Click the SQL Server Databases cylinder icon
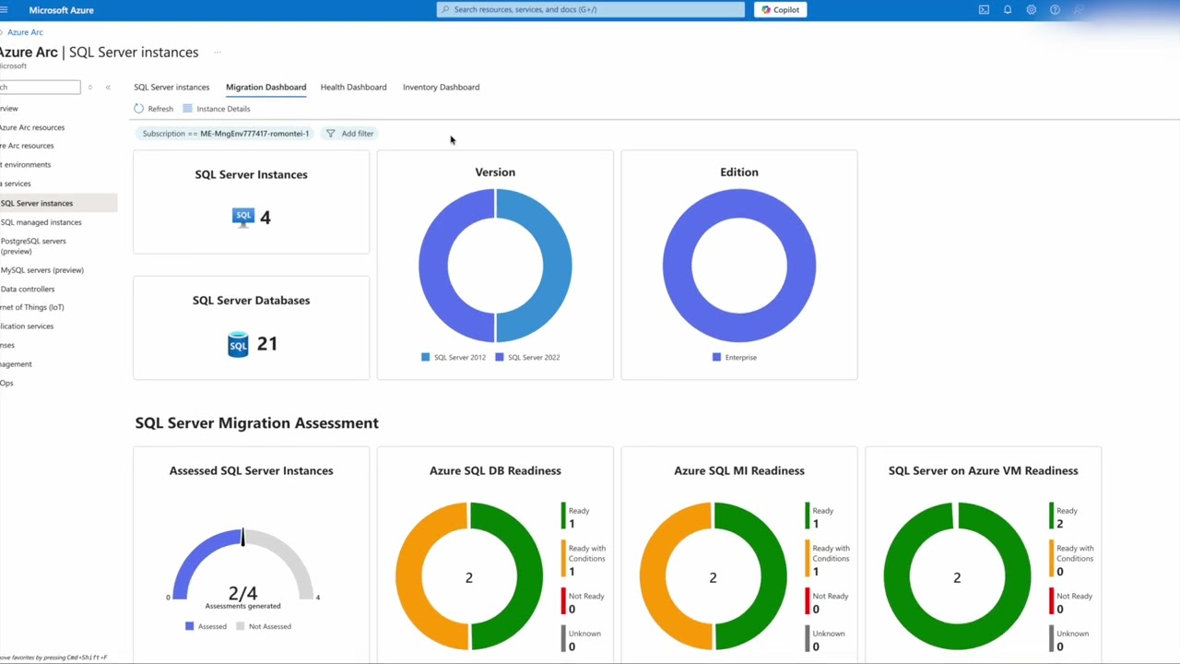This screenshot has height=664, width=1180. tap(238, 344)
